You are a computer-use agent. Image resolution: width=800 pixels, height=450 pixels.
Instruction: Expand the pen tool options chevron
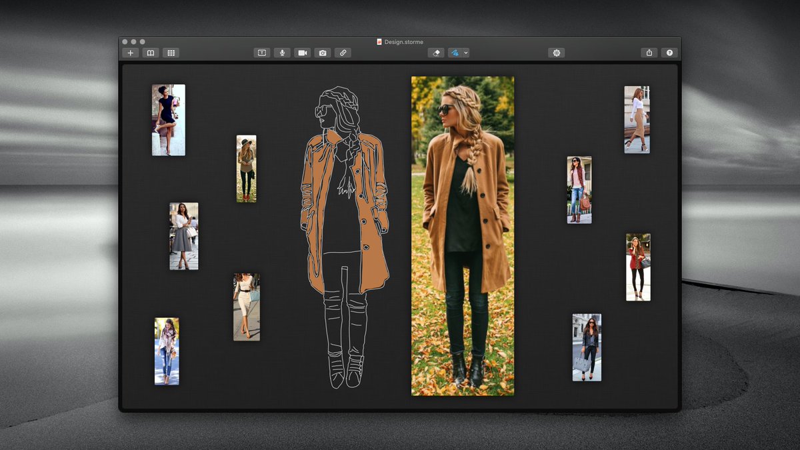(467, 52)
